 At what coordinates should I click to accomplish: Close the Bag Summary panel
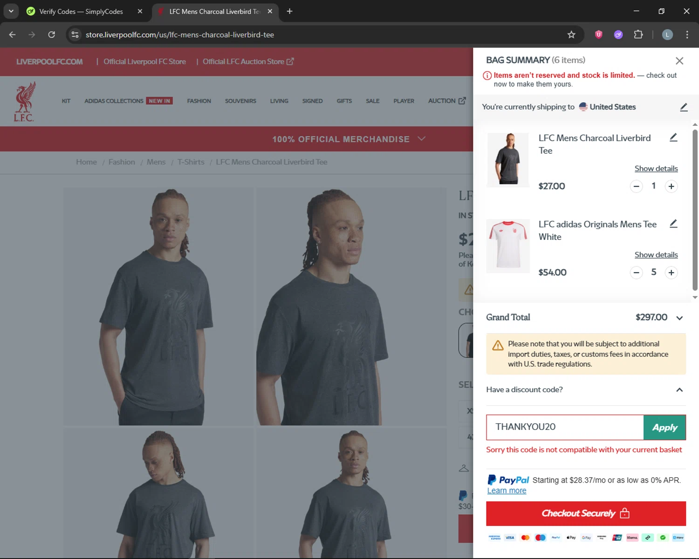(679, 61)
